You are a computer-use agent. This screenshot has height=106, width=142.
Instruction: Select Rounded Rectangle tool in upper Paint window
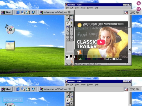72,39
